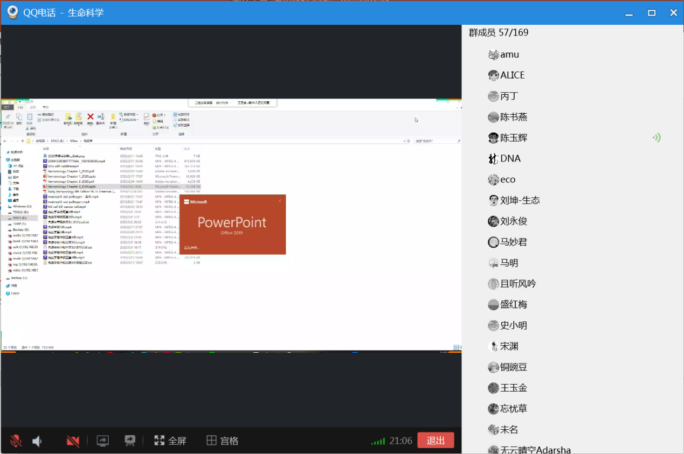The height and width of the screenshot is (454, 684).
Task: Click the share screen icon
Action: 102,441
